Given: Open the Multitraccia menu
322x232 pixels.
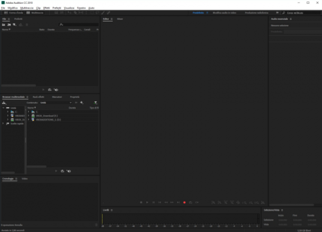Looking at the screenshot, I should [x=27, y=8].
